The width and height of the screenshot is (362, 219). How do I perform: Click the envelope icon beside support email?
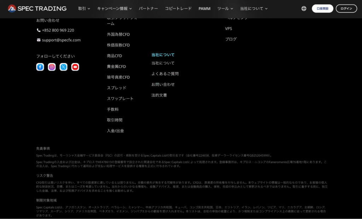(39, 40)
